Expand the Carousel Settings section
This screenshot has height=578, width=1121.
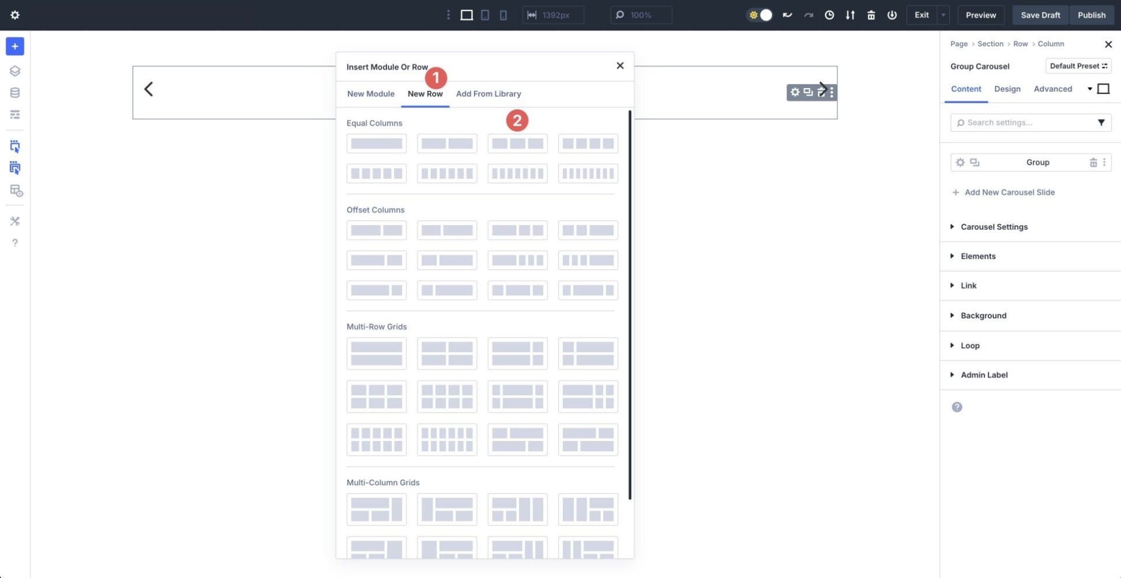point(994,227)
